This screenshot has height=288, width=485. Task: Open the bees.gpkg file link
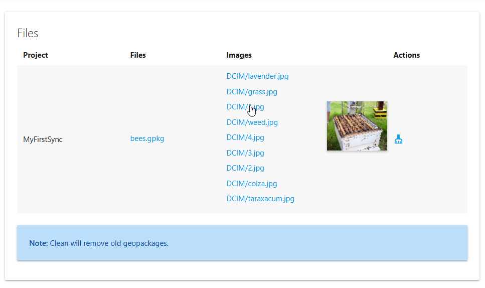click(147, 138)
